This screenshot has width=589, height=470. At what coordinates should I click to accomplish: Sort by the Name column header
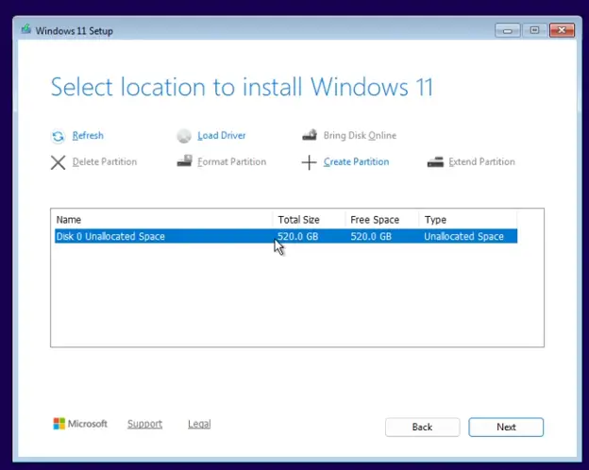(x=163, y=219)
